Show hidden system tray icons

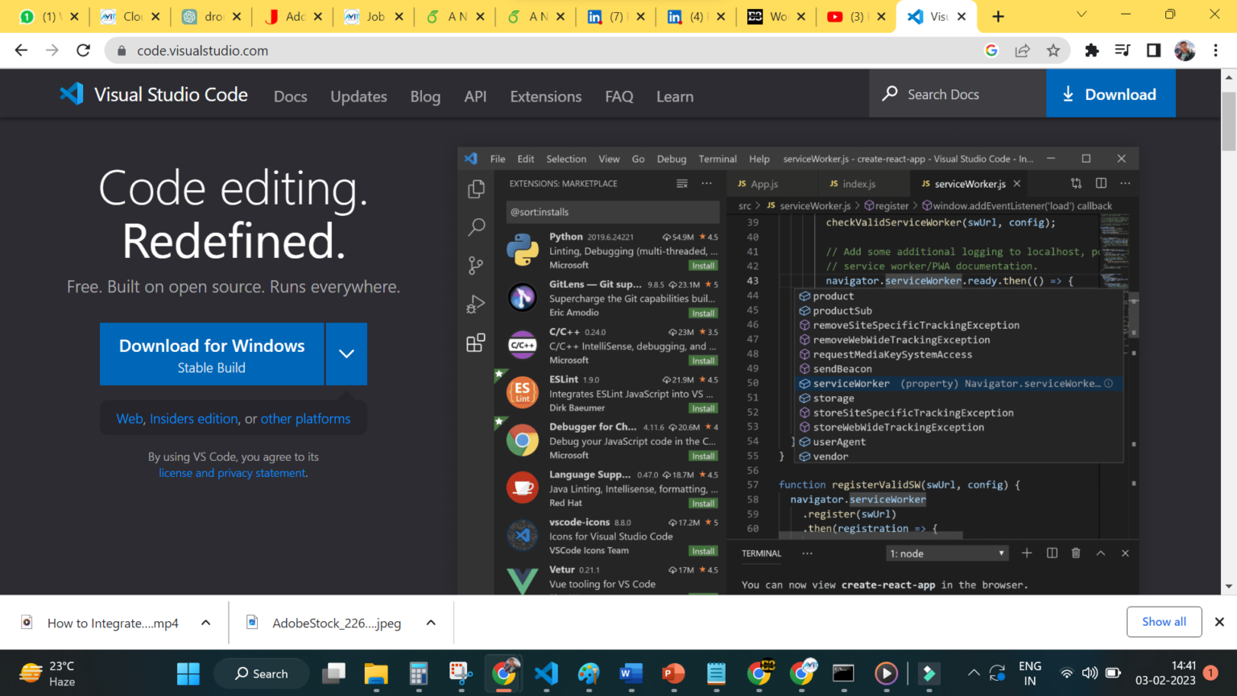coord(974,673)
